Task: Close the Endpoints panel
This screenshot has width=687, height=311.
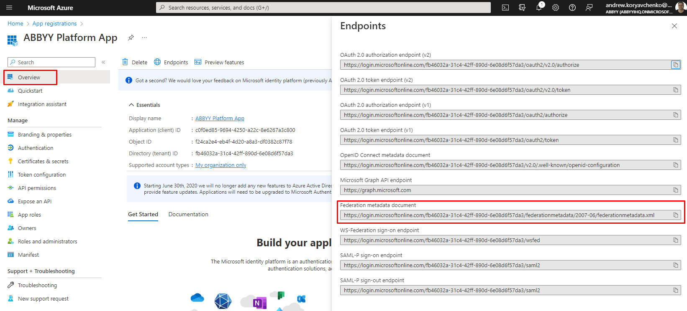Action: point(674,26)
